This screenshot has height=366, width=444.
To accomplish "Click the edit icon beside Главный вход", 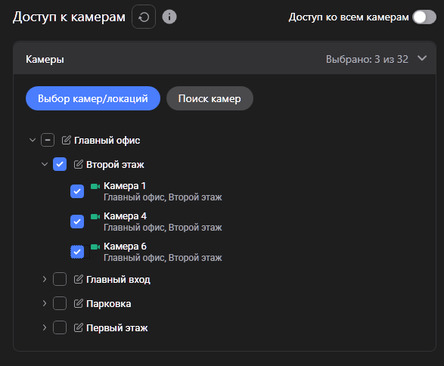I will pos(79,279).
